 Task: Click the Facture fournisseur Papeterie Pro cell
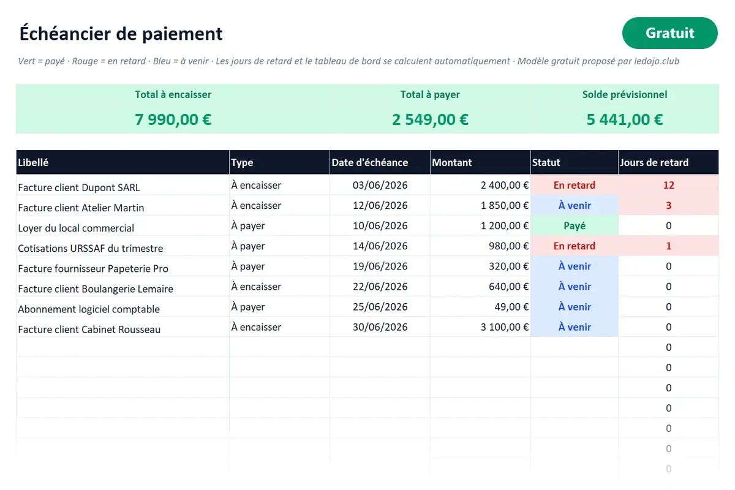pyautogui.click(x=123, y=266)
